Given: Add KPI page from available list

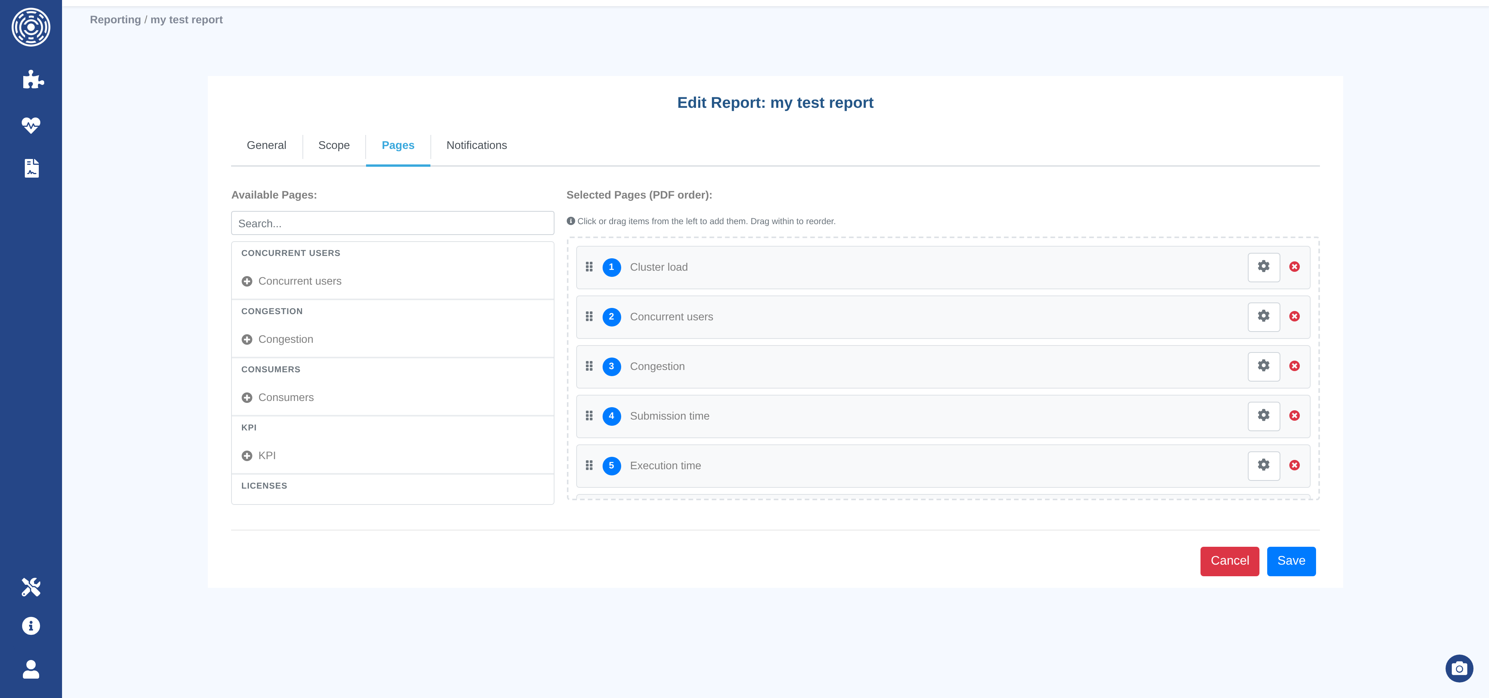Looking at the screenshot, I should pyautogui.click(x=247, y=456).
